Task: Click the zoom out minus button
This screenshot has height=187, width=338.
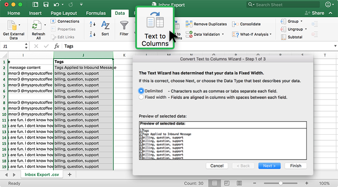Action: click(x=254, y=183)
